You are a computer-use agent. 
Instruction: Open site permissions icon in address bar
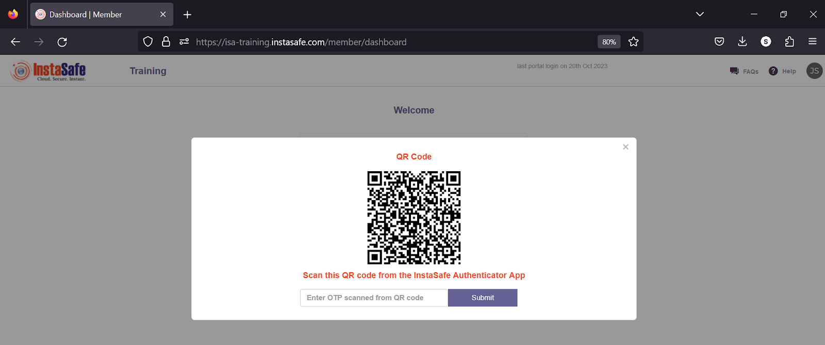(184, 42)
